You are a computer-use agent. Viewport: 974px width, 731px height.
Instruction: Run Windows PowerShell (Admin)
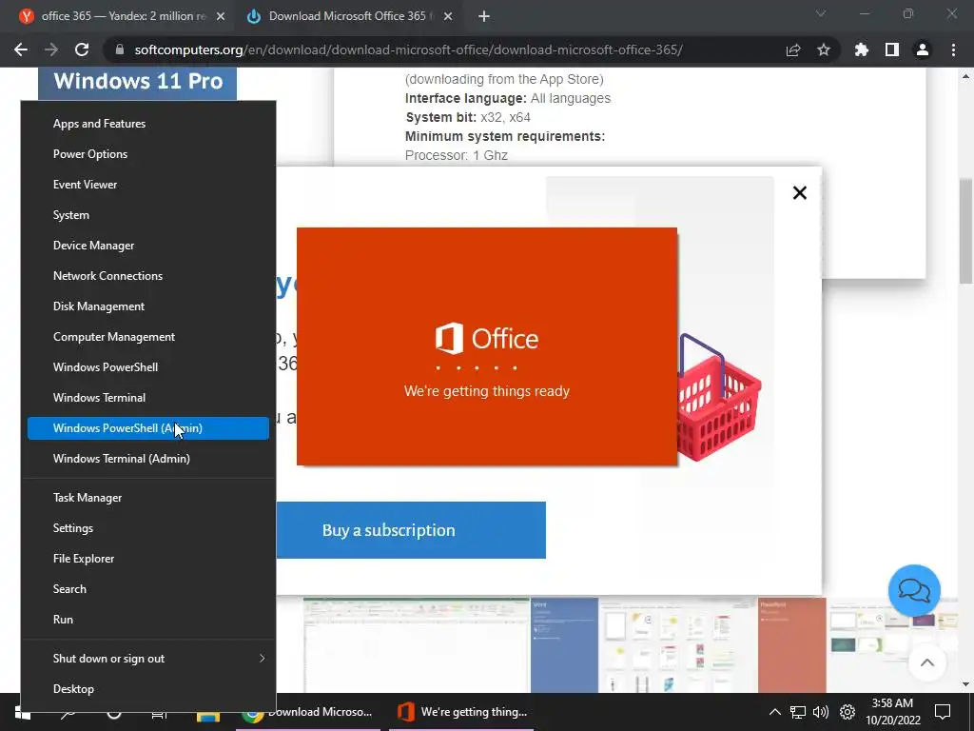[147, 428]
